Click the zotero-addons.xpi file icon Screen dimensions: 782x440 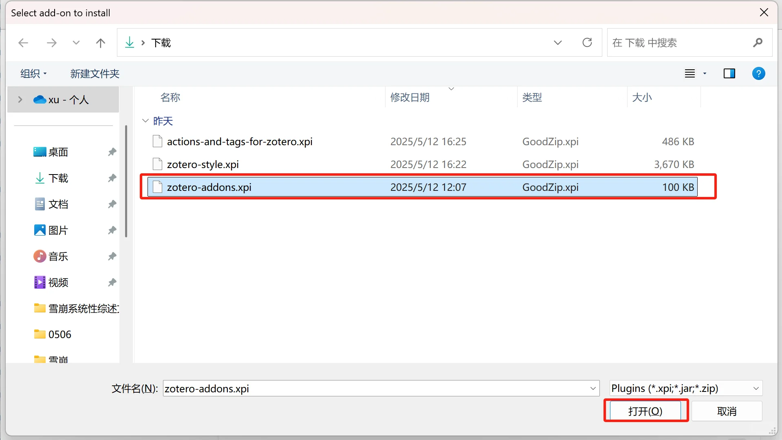tap(157, 187)
